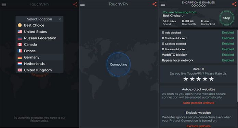Click the settings panel scrollbar
The image size is (238, 128).
tap(237, 65)
